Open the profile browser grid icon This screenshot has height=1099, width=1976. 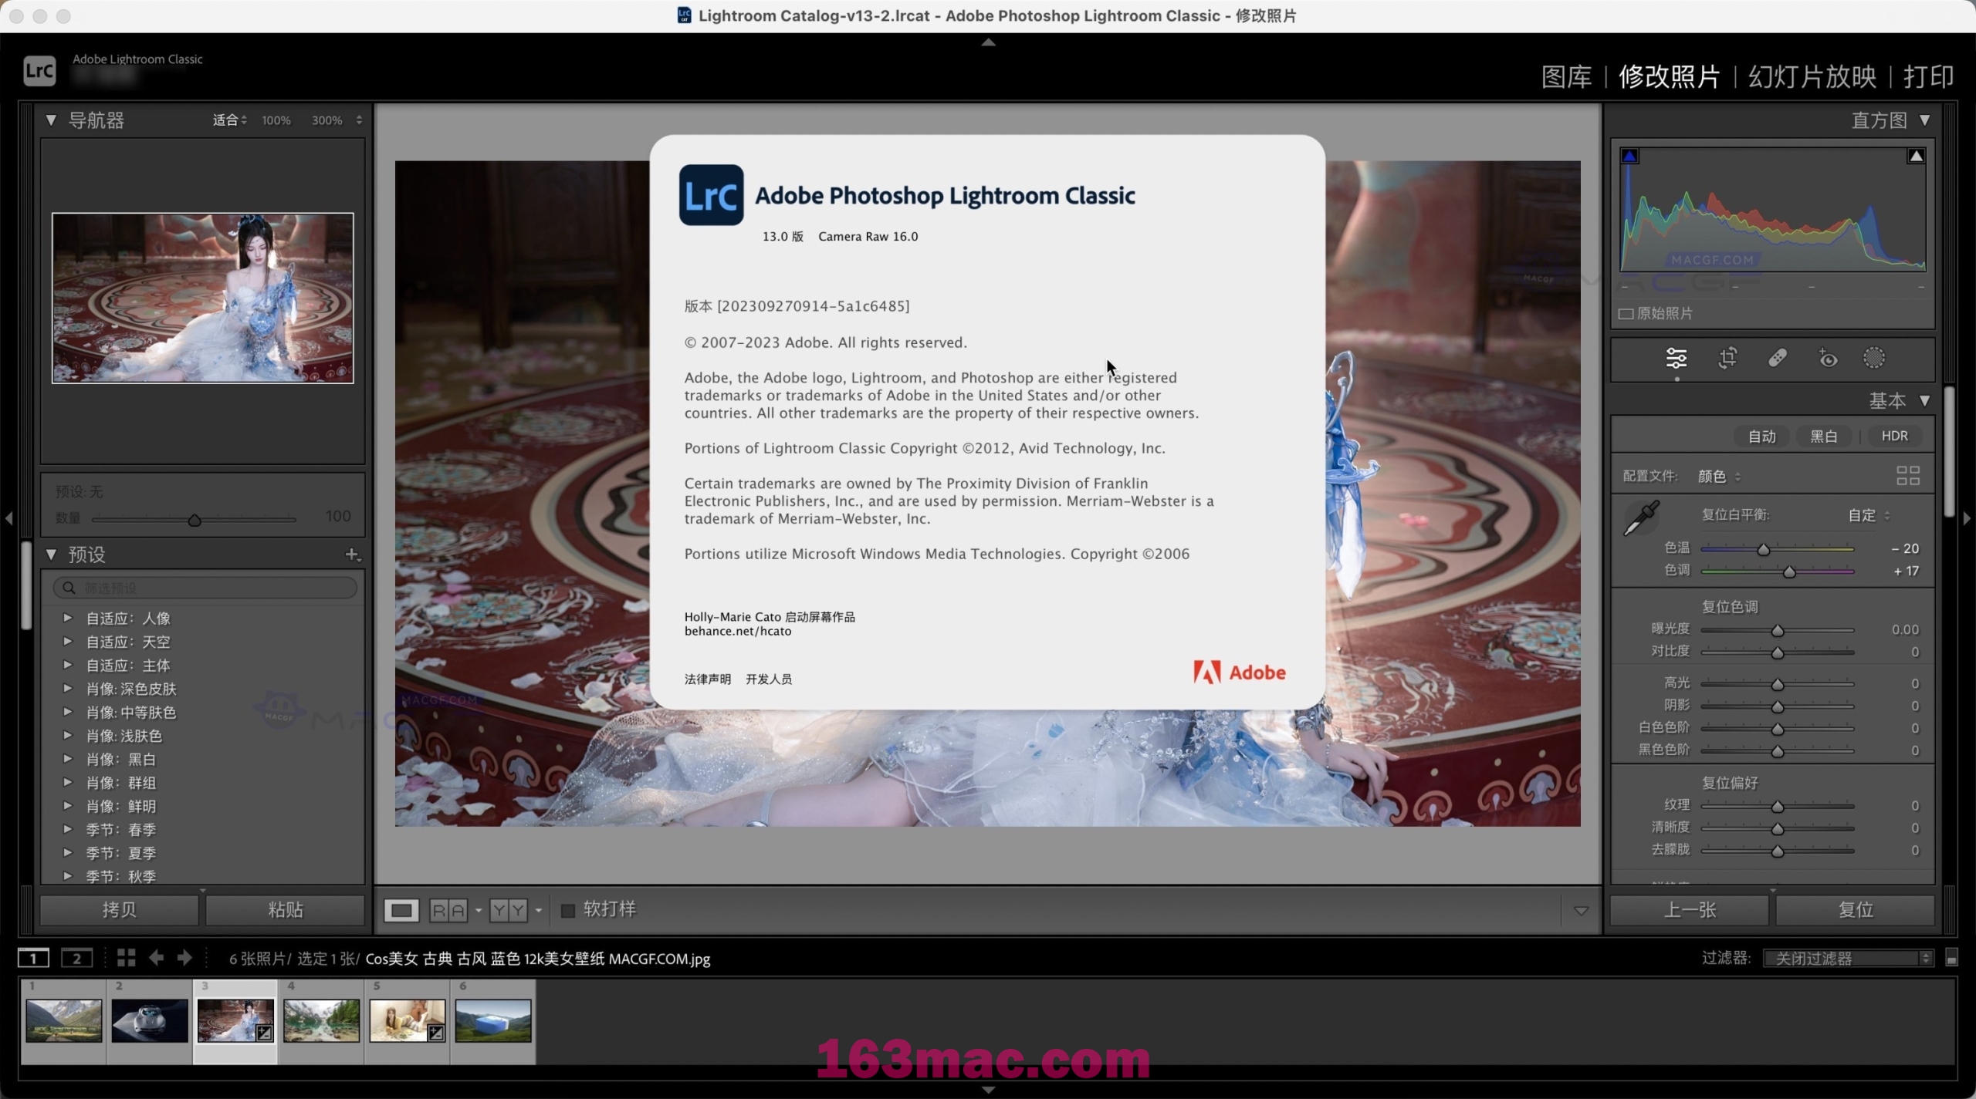(1908, 476)
